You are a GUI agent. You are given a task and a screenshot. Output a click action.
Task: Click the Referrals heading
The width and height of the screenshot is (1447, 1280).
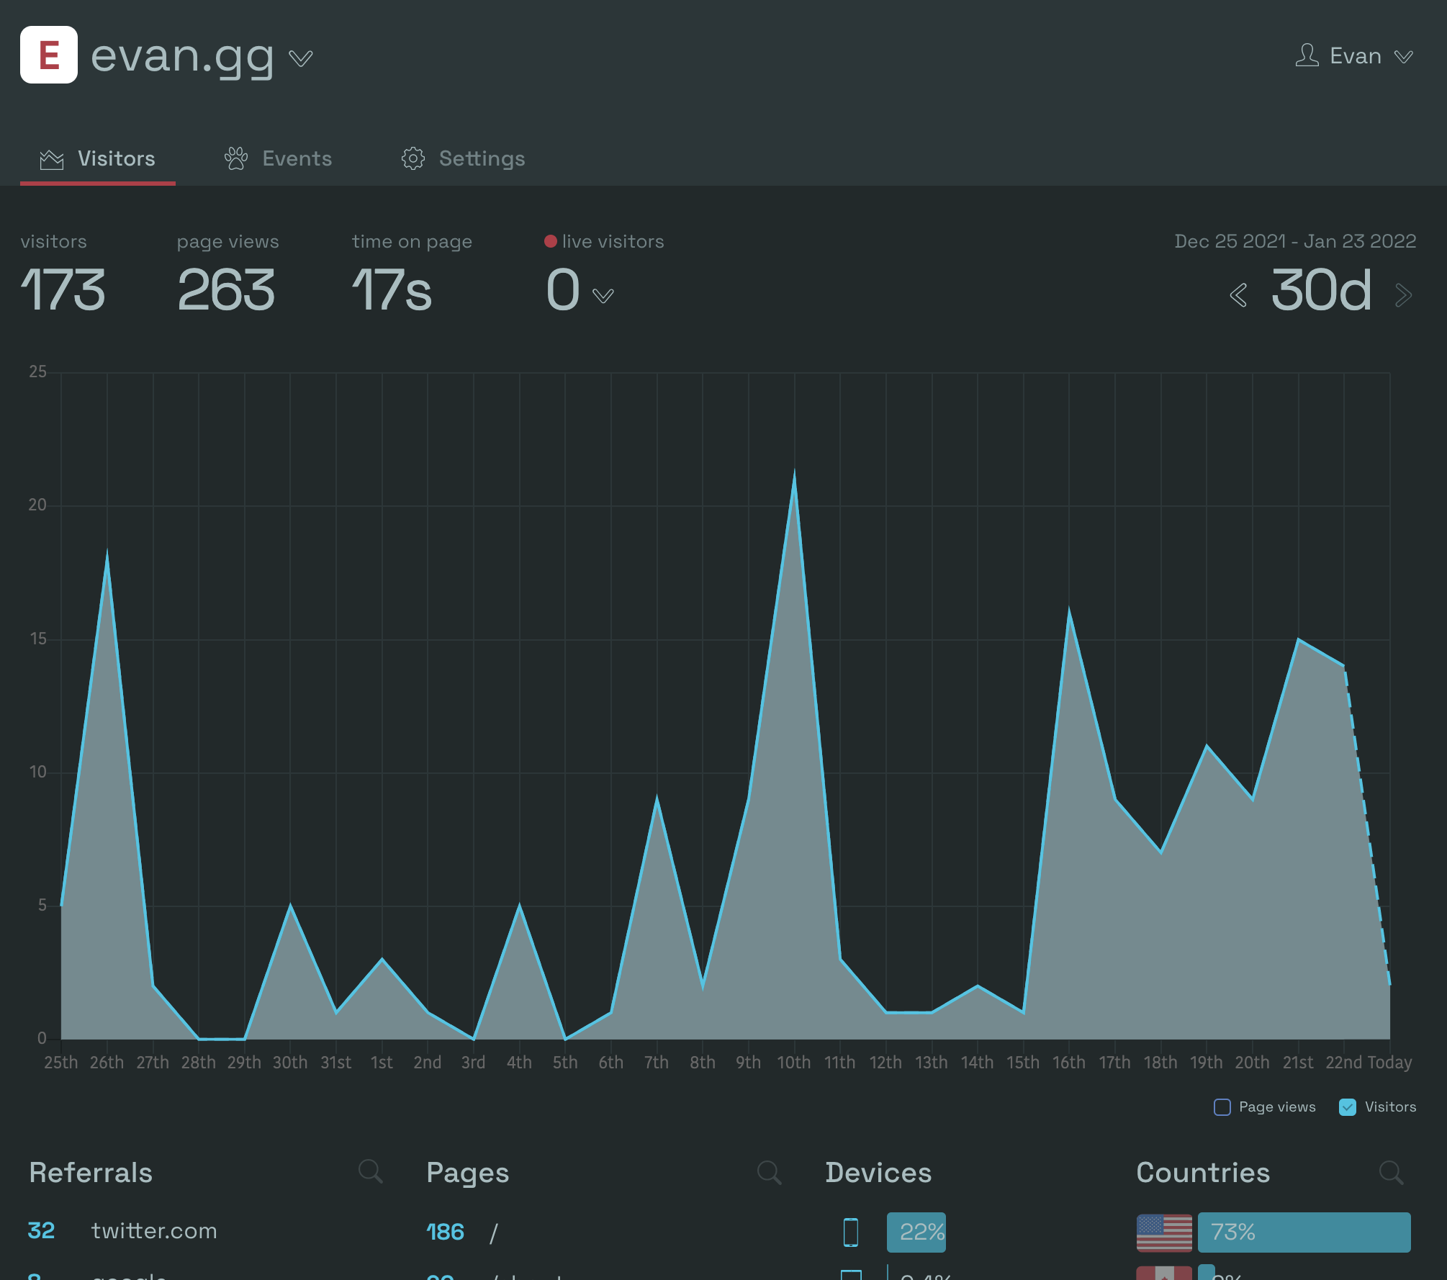[91, 1172]
